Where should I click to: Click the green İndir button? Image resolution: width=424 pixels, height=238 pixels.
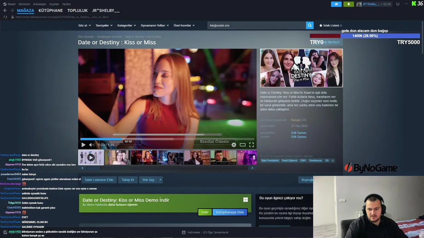205,212
